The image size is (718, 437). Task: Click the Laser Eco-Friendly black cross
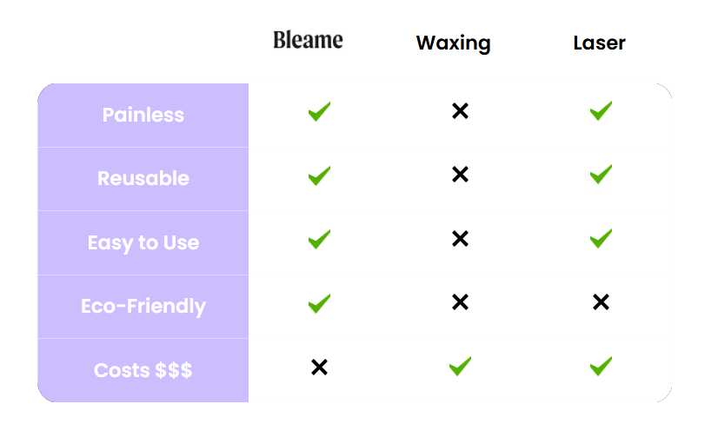[600, 302]
